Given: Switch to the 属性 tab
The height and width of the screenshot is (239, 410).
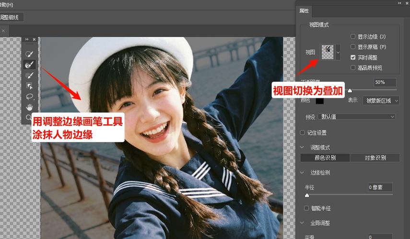Looking at the screenshot, I should coord(304,11).
